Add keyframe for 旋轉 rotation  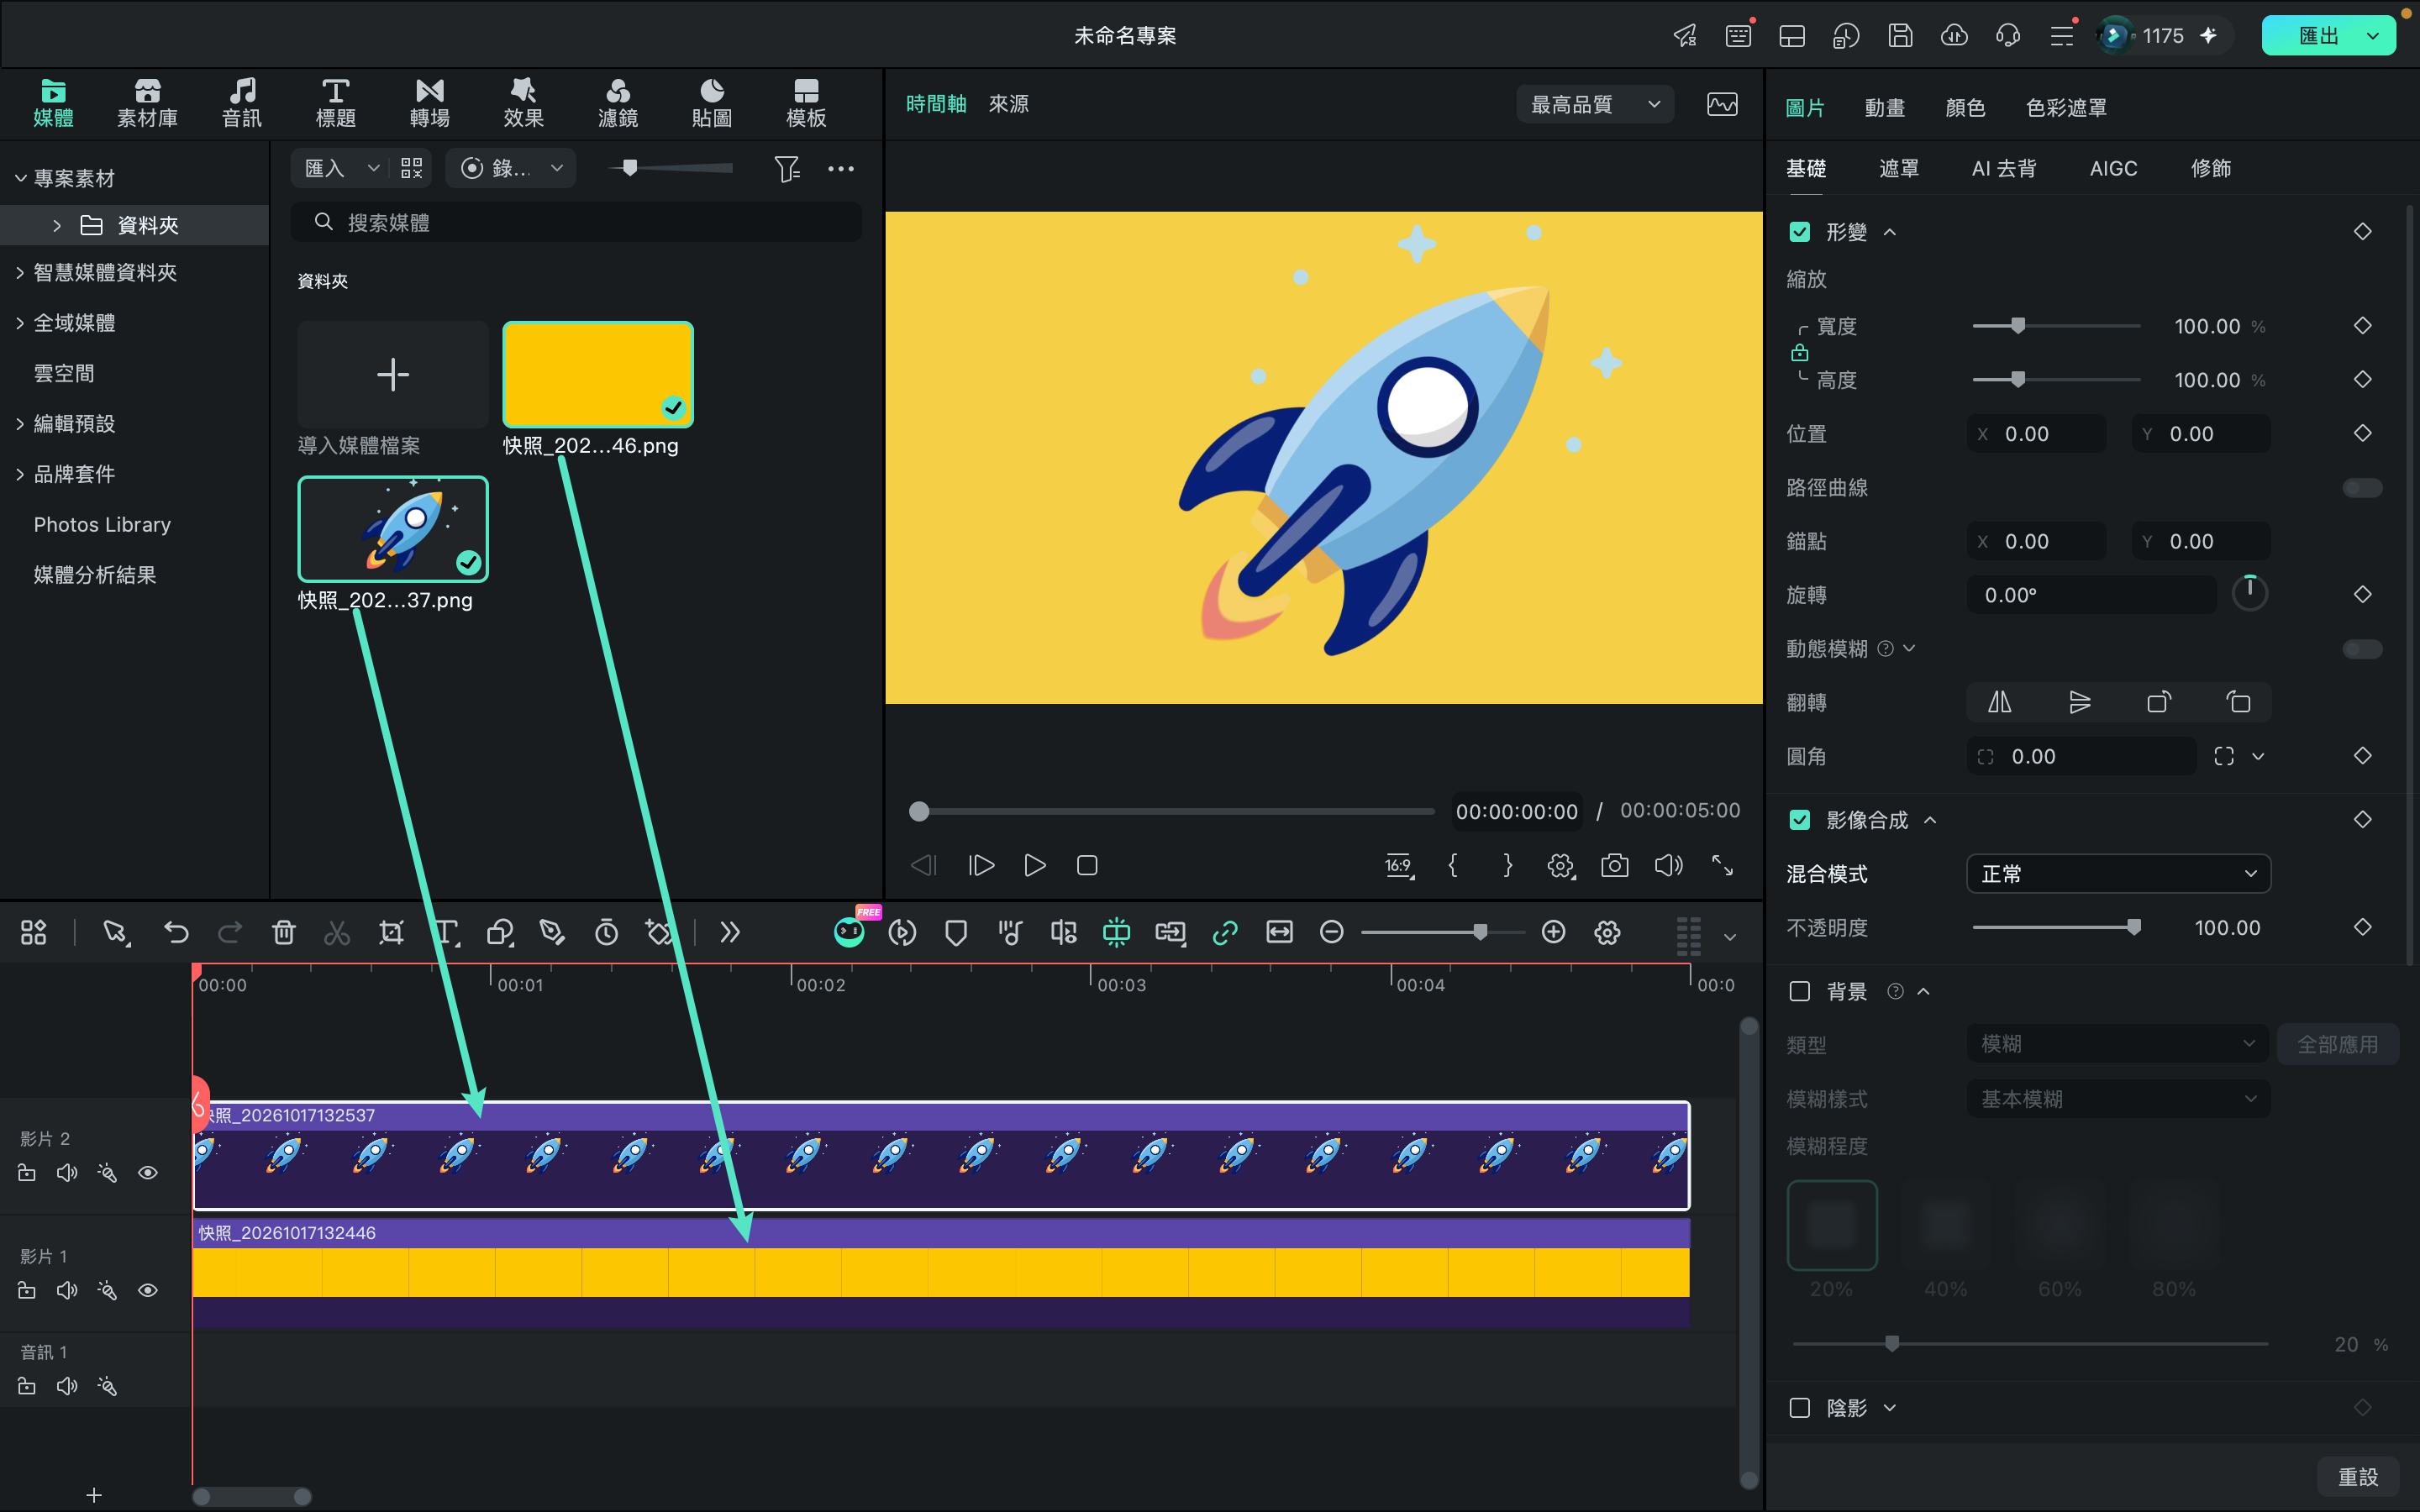(2362, 595)
